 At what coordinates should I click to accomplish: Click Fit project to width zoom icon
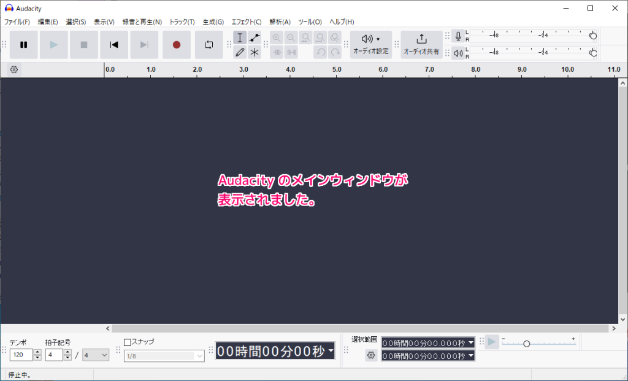point(320,37)
